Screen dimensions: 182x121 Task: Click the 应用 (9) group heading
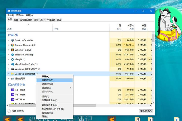click(13, 35)
